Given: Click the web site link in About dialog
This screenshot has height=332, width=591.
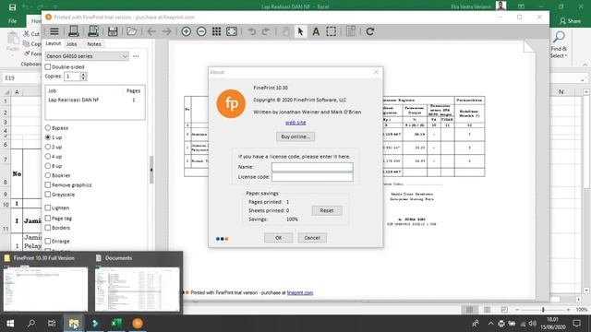Looking at the screenshot, I should coord(295,123).
